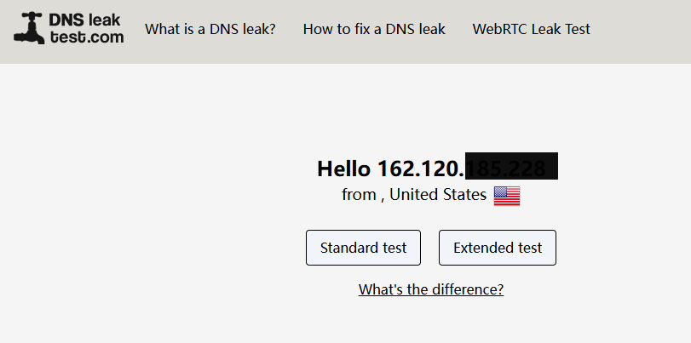The width and height of the screenshot is (691, 343).
Task: Start the Extended test
Action: pyautogui.click(x=498, y=248)
